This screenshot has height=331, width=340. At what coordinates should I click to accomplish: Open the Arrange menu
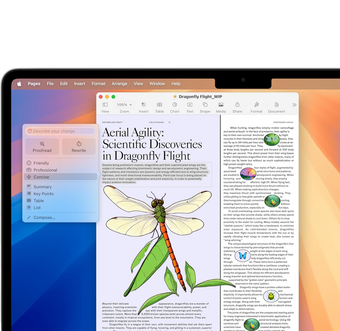[120, 84]
